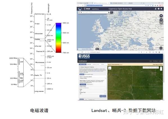168x119 pixels.
Task: Click the Copernicus search criteria text box
Action: [95, 12]
